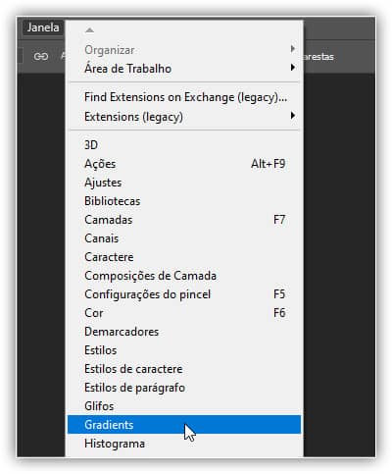Show the Cor panel
This screenshot has height=474, width=392.
click(x=184, y=313)
